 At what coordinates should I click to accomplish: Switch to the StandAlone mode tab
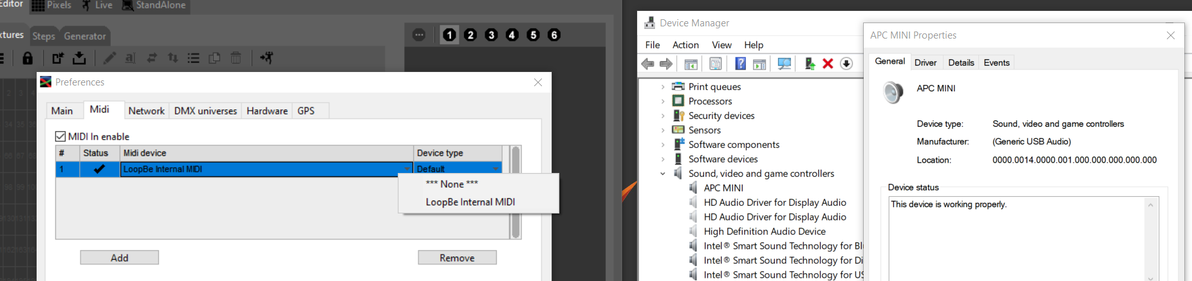(154, 6)
